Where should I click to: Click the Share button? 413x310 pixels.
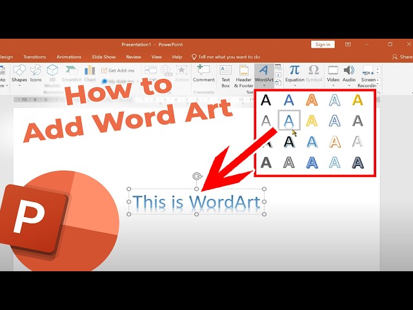tap(402, 57)
